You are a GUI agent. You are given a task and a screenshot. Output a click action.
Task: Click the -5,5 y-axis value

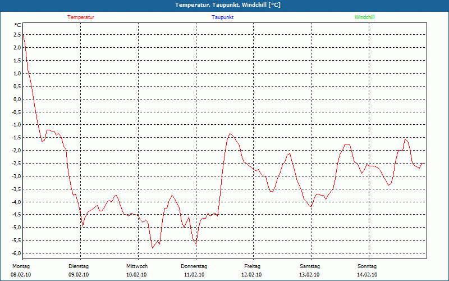click(17, 241)
